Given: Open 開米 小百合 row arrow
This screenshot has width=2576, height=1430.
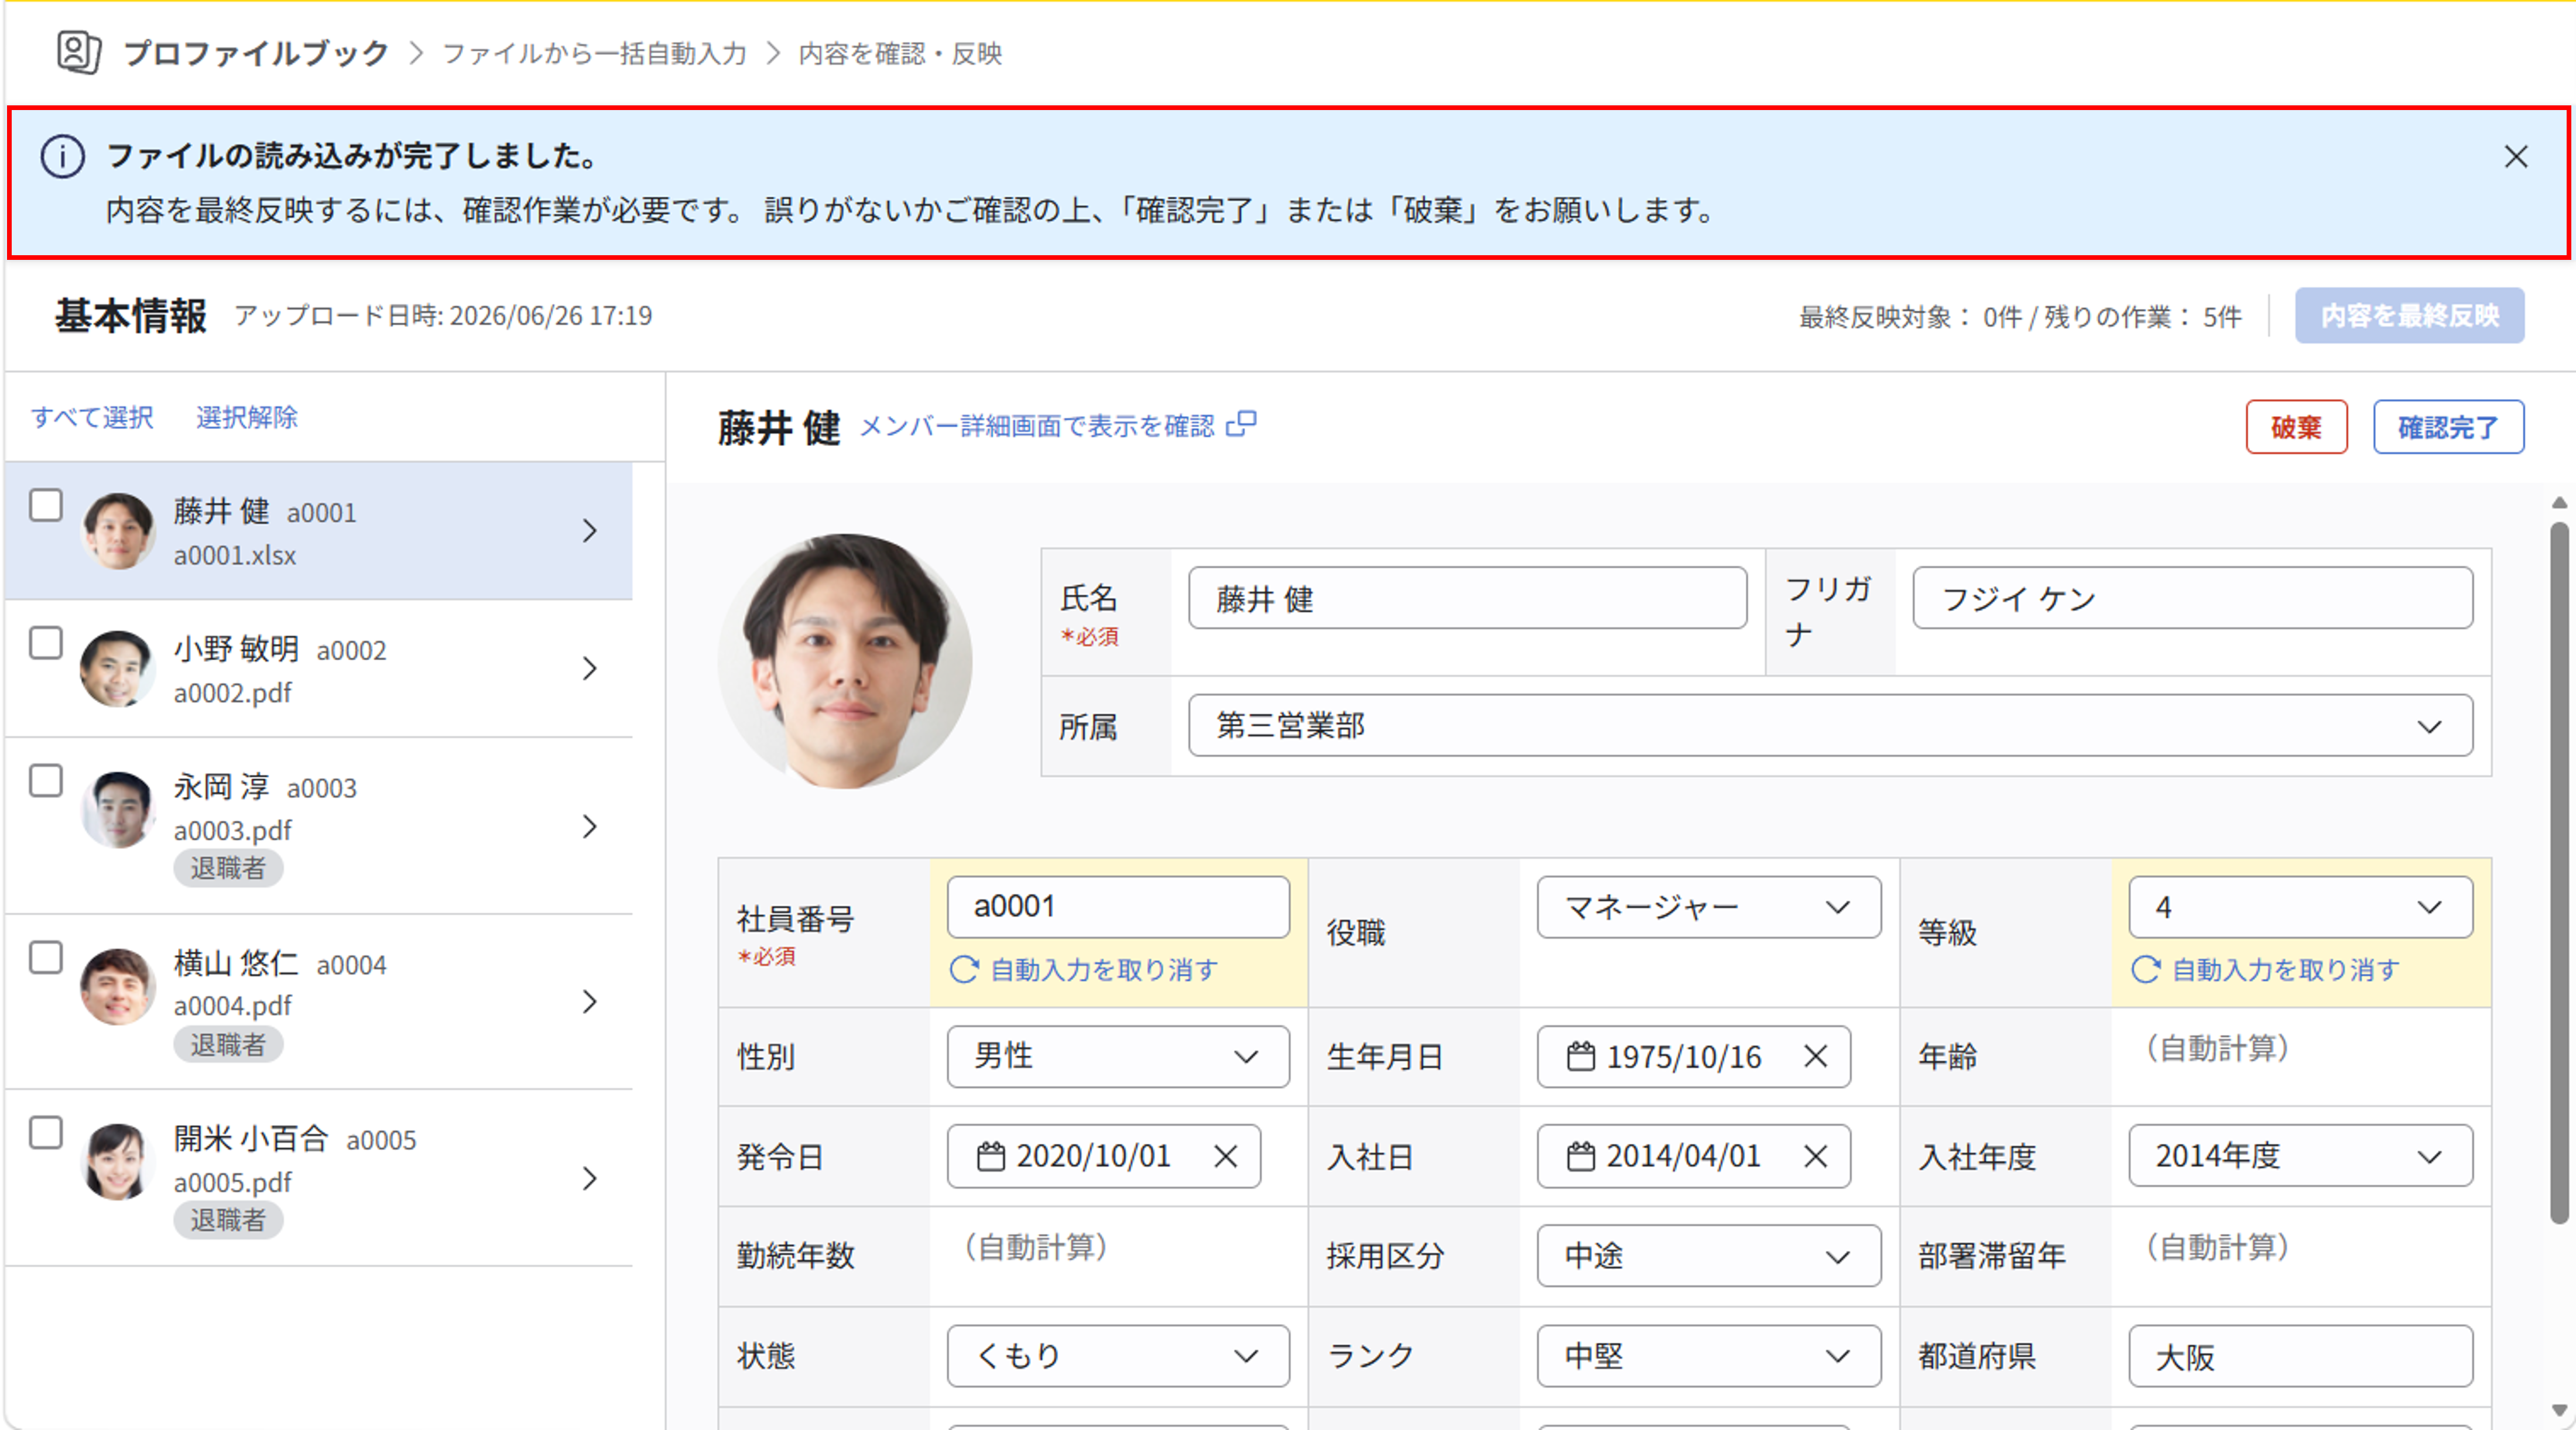Looking at the screenshot, I should pyautogui.click(x=590, y=1178).
